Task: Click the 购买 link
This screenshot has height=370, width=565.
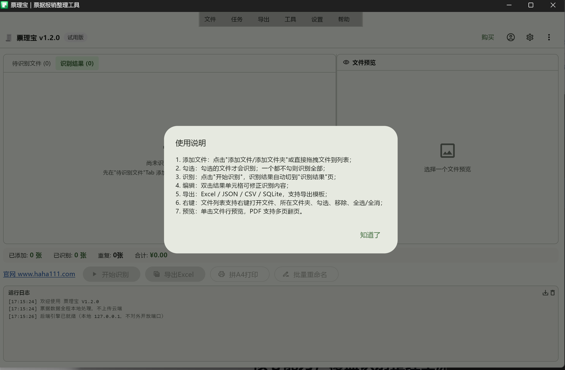Action: pos(488,37)
